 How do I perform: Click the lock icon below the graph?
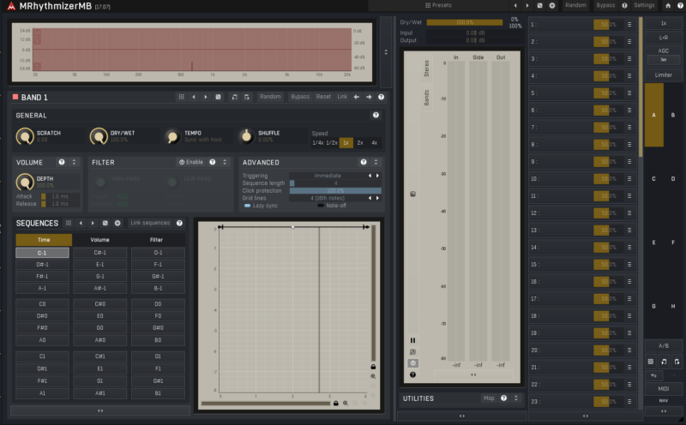335,403
